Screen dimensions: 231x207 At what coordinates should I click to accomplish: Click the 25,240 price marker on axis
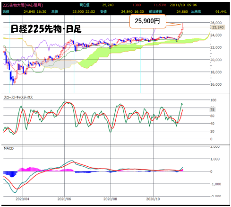(x=218, y=27)
